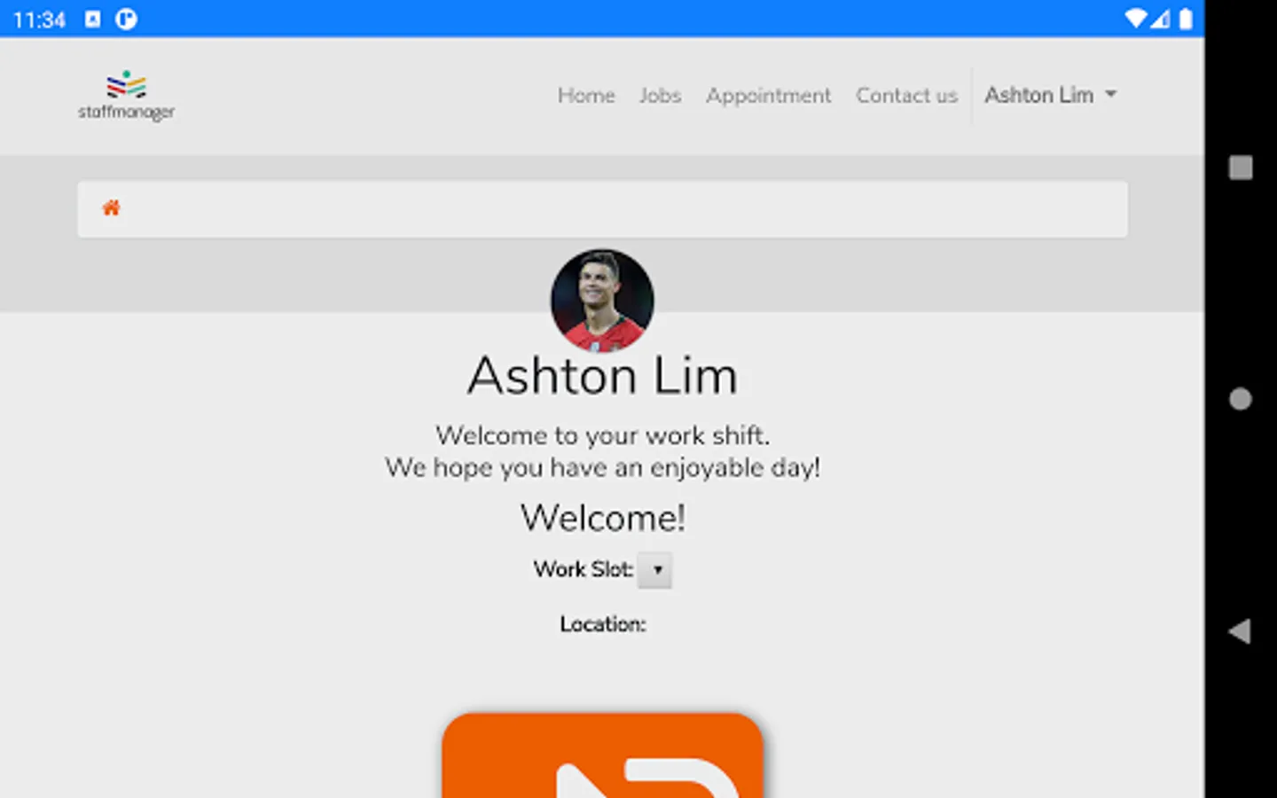This screenshot has width=1277, height=798.
Task: Click the Ashton Lim name heading
Action: click(x=602, y=376)
